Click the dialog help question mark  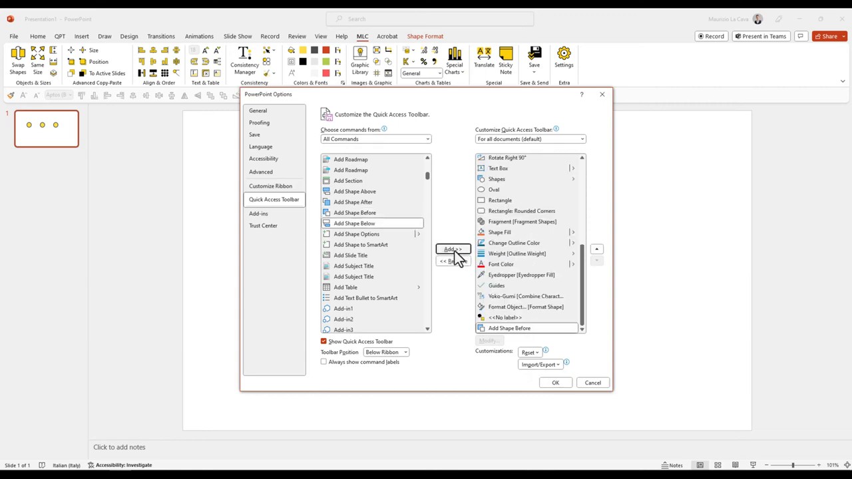pyautogui.click(x=581, y=94)
